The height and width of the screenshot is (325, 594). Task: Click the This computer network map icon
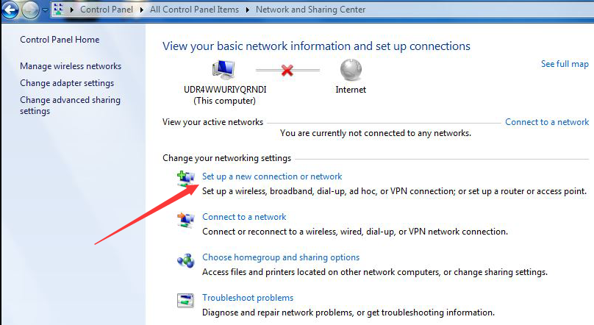click(223, 71)
